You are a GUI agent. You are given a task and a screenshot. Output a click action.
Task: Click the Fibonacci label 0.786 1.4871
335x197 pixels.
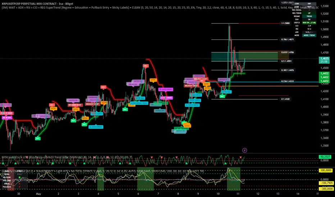[x=287, y=40]
